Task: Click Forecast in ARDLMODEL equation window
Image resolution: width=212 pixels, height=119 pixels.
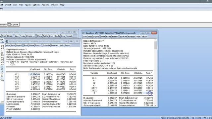Action: [x=55, y=45]
